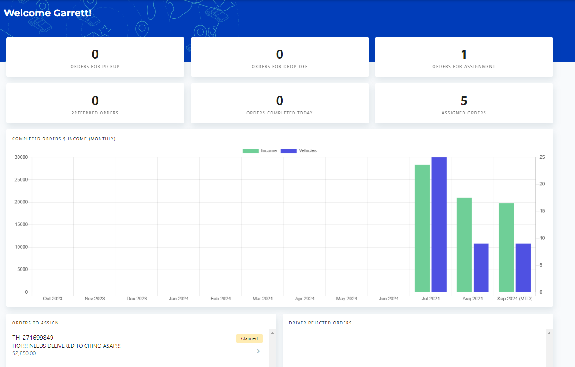This screenshot has height=367, width=575.
Task: Click the Orders to Assign heading
Action: pyautogui.click(x=36, y=323)
